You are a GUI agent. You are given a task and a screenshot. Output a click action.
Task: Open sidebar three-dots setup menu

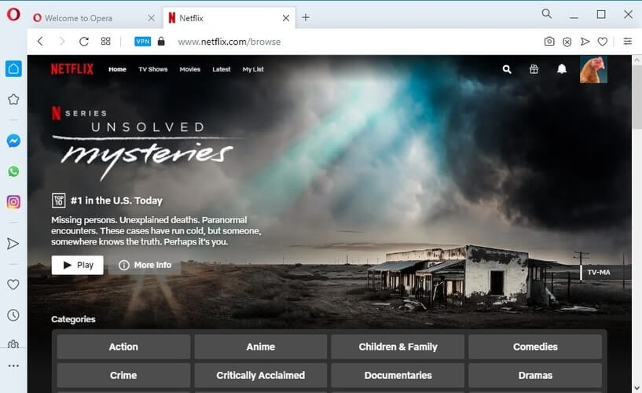click(x=13, y=365)
